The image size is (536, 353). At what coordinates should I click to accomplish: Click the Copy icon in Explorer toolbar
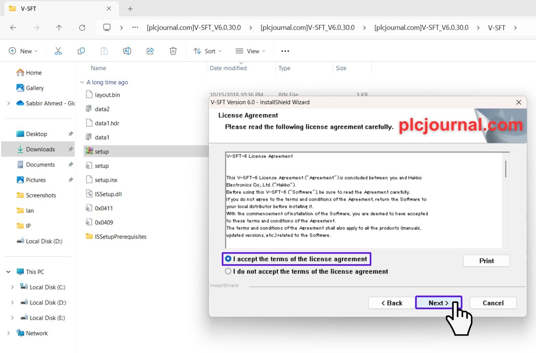pos(81,51)
